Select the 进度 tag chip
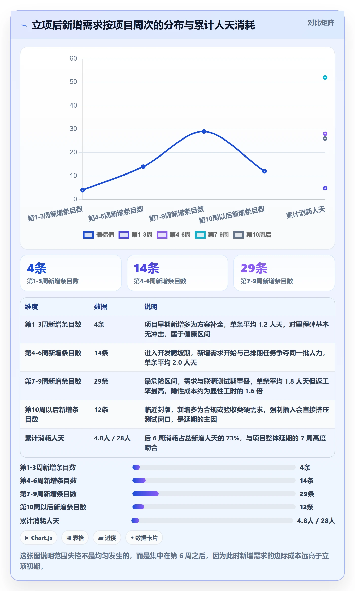Viewport: 355px width, 591px height. [x=107, y=537]
